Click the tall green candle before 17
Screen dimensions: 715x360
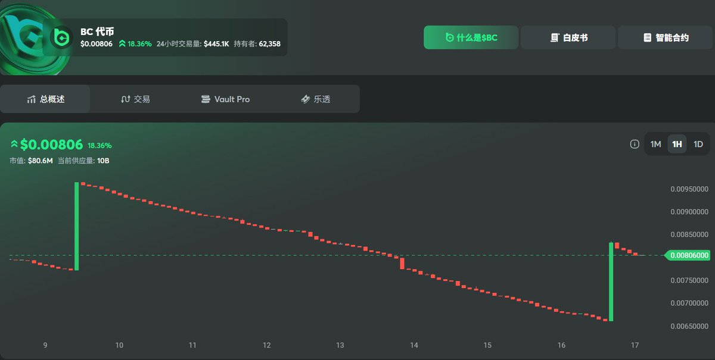tap(611, 281)
